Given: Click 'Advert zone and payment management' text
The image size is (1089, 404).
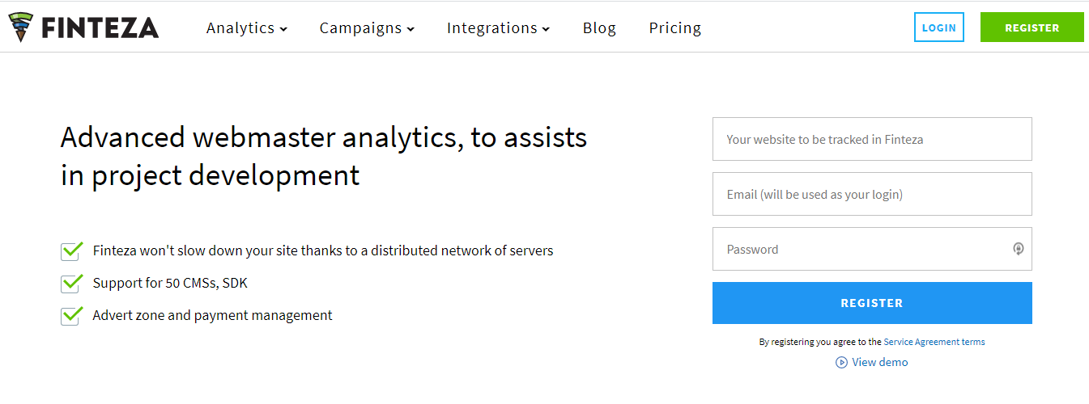Looking at the screenshot, I should coord(213,316).
